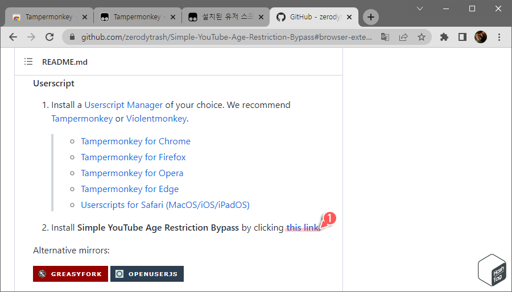Open README table of contents icon
The image size is (512, 292).
(28, 61)
